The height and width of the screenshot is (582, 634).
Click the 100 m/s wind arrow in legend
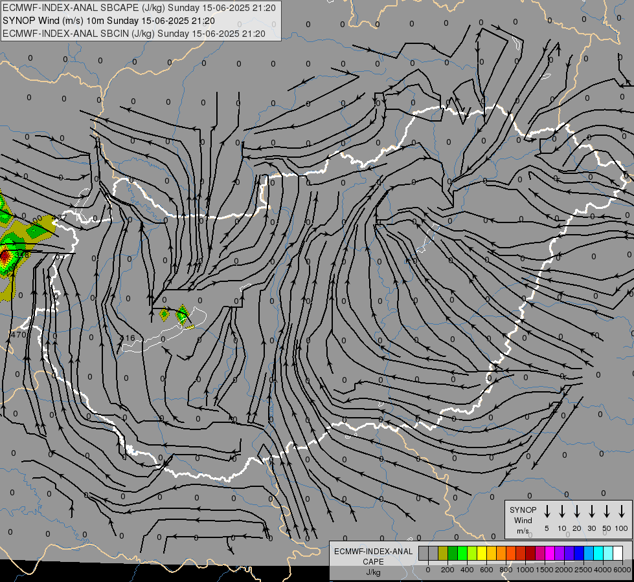[622, 511]
